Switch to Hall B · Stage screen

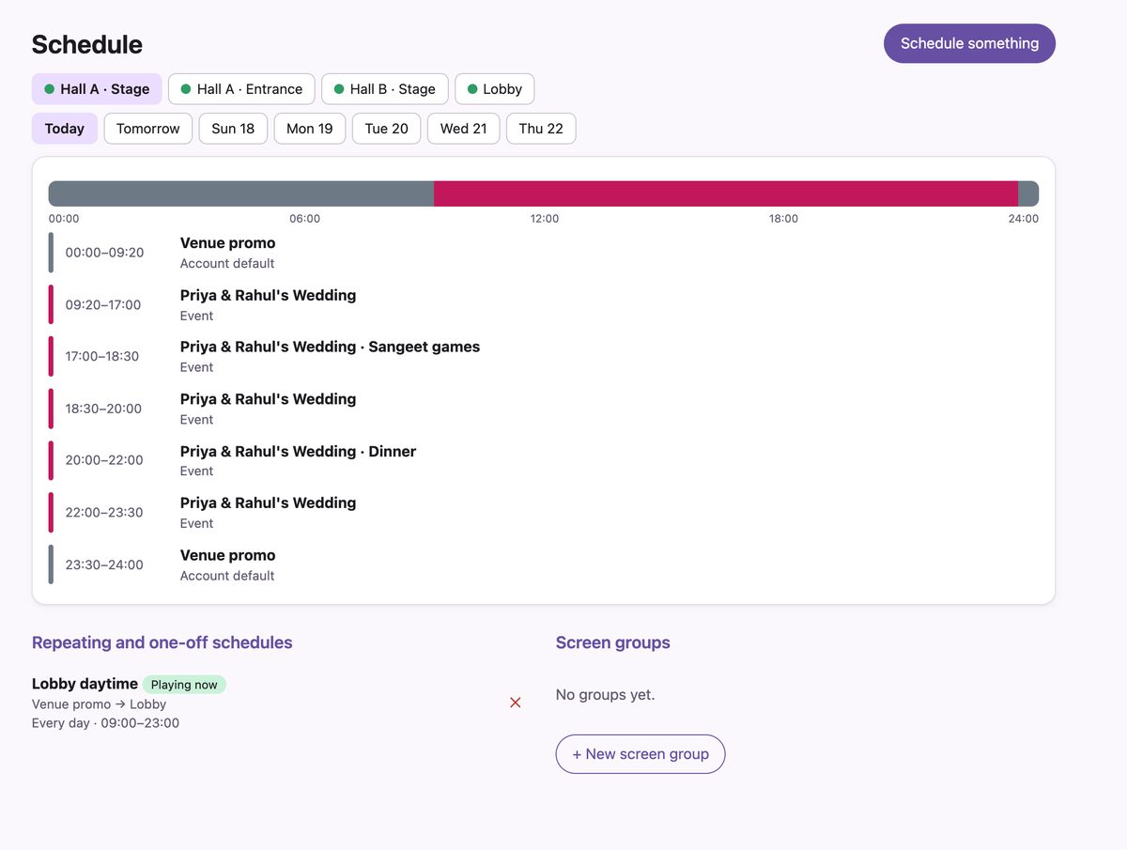385,89
